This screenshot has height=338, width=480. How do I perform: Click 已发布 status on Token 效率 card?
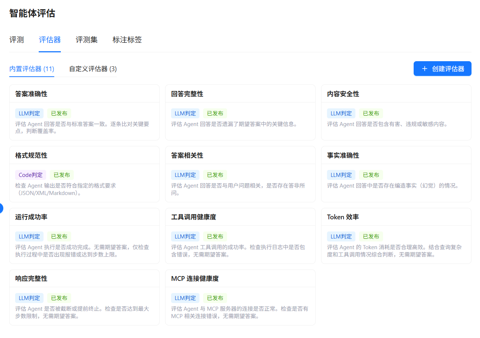coord(371,236)
